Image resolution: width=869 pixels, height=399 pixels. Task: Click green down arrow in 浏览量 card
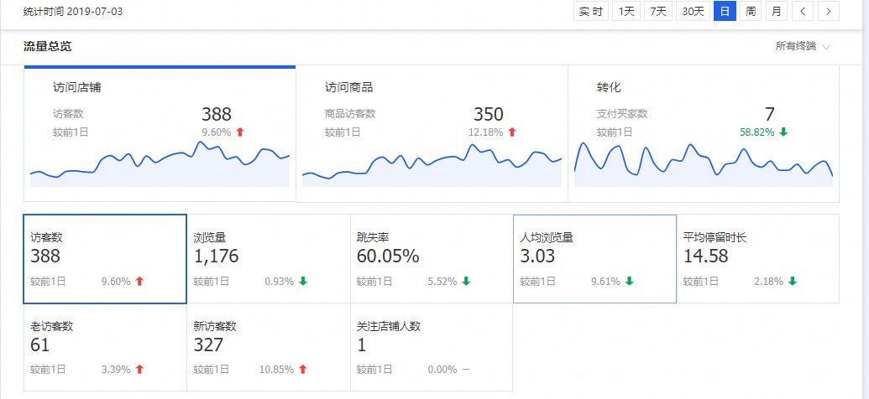click(303, 282)
